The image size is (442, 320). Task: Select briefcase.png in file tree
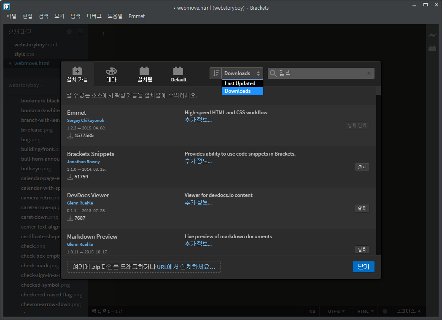click(x=37, y=129)
